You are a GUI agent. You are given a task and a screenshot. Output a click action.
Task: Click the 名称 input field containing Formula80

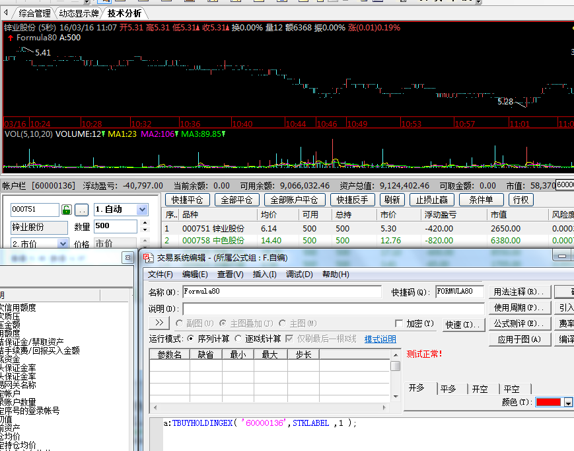(281, 292)
